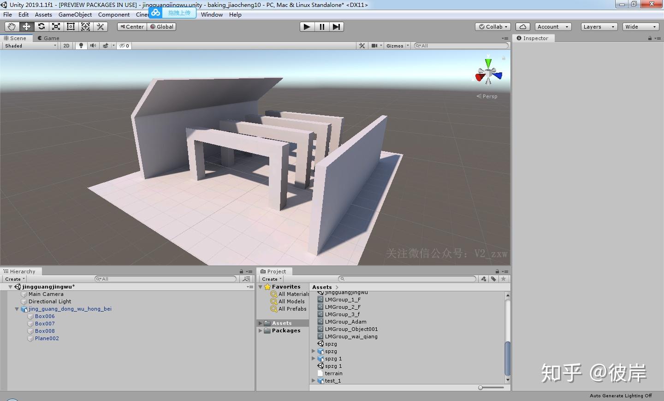Toggle 2D scene view mode

[x=66, y=46]
